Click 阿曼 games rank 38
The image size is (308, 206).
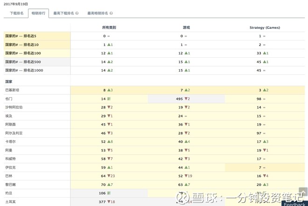point(181,150)
